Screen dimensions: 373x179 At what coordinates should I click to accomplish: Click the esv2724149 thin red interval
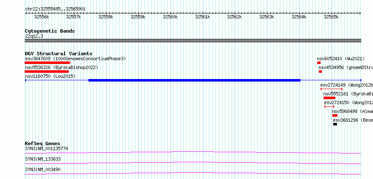(x=332, y=89)
